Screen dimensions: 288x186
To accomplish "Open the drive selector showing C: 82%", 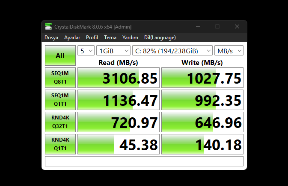I will (x=172, y=50).
